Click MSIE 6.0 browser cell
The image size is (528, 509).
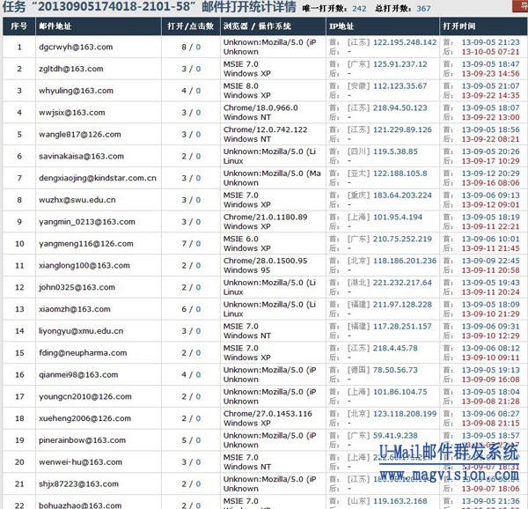241,239
